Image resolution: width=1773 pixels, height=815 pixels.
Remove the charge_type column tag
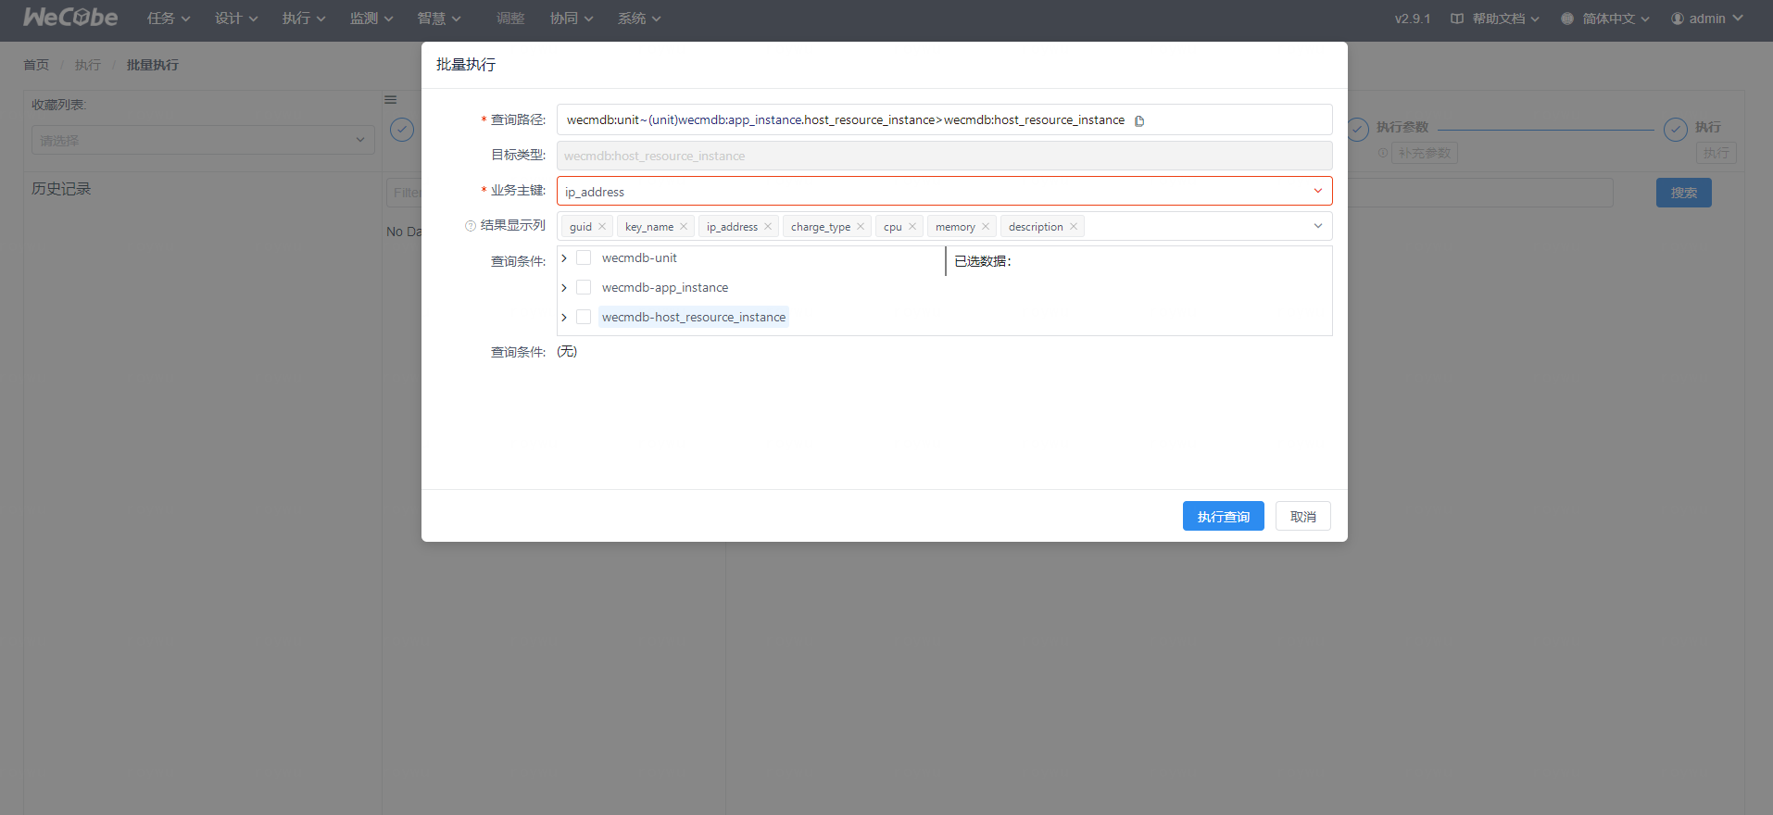861,227
